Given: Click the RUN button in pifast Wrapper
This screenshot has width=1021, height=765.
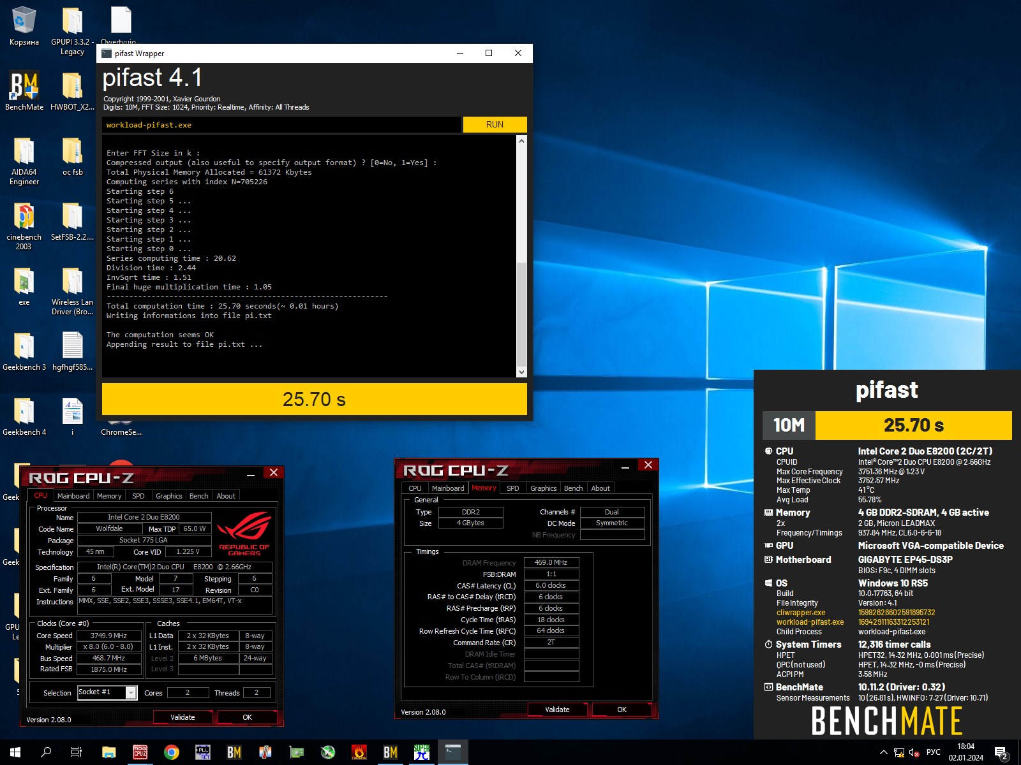Looking at the screenshot, I should pos(495,124).
